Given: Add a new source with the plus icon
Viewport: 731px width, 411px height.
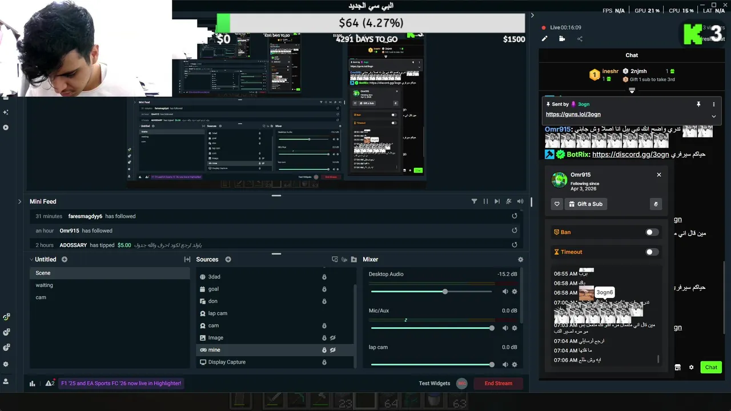Looking at the screenshot, I should (228, 259).
